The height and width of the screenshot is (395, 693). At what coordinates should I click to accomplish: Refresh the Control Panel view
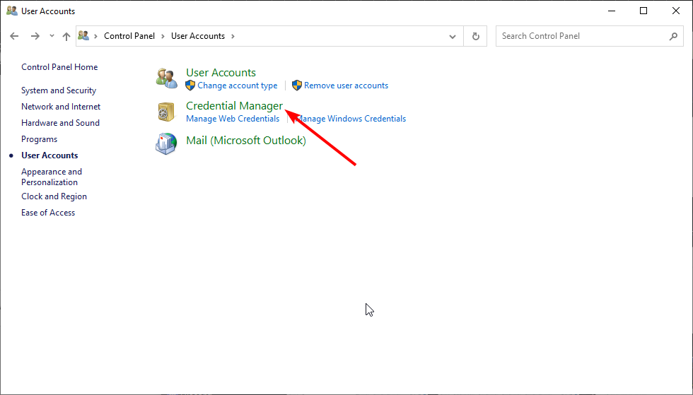(x=475, y=36)
